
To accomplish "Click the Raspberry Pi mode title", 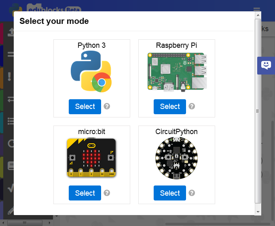I will click(x=177, y=45).
